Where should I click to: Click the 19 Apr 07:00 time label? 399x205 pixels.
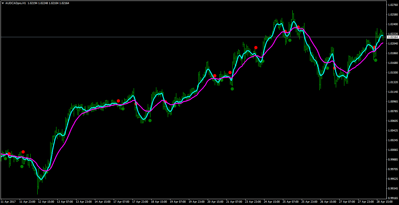pyautogui.click(x=178, y=202)
